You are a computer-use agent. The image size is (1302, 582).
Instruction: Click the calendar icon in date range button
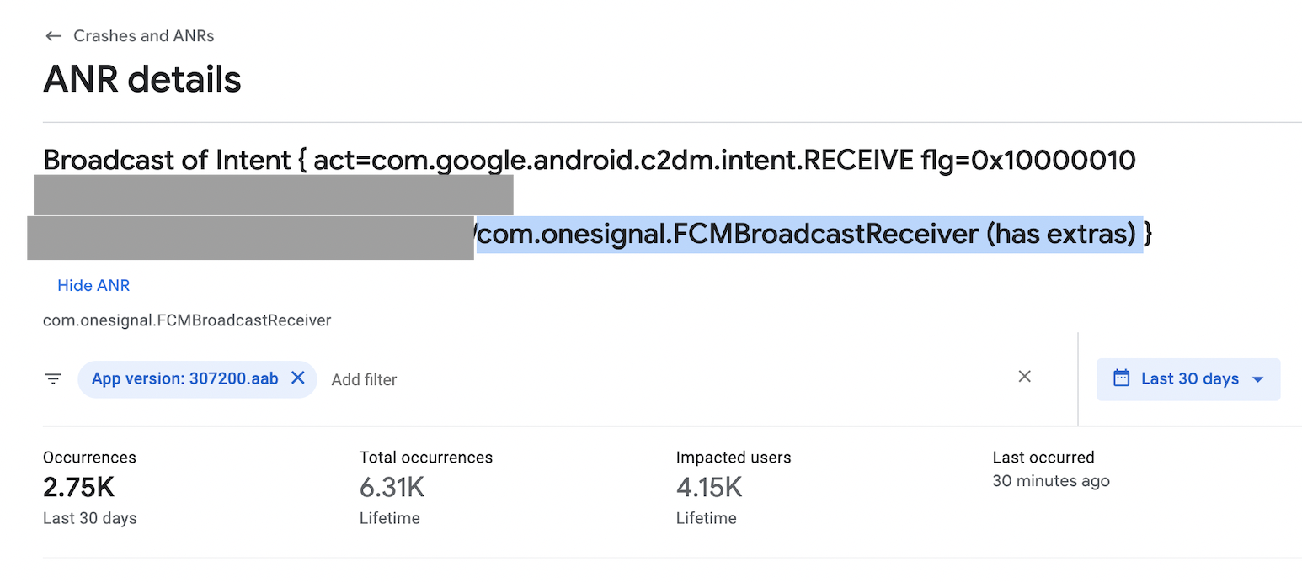(1121, 378)
